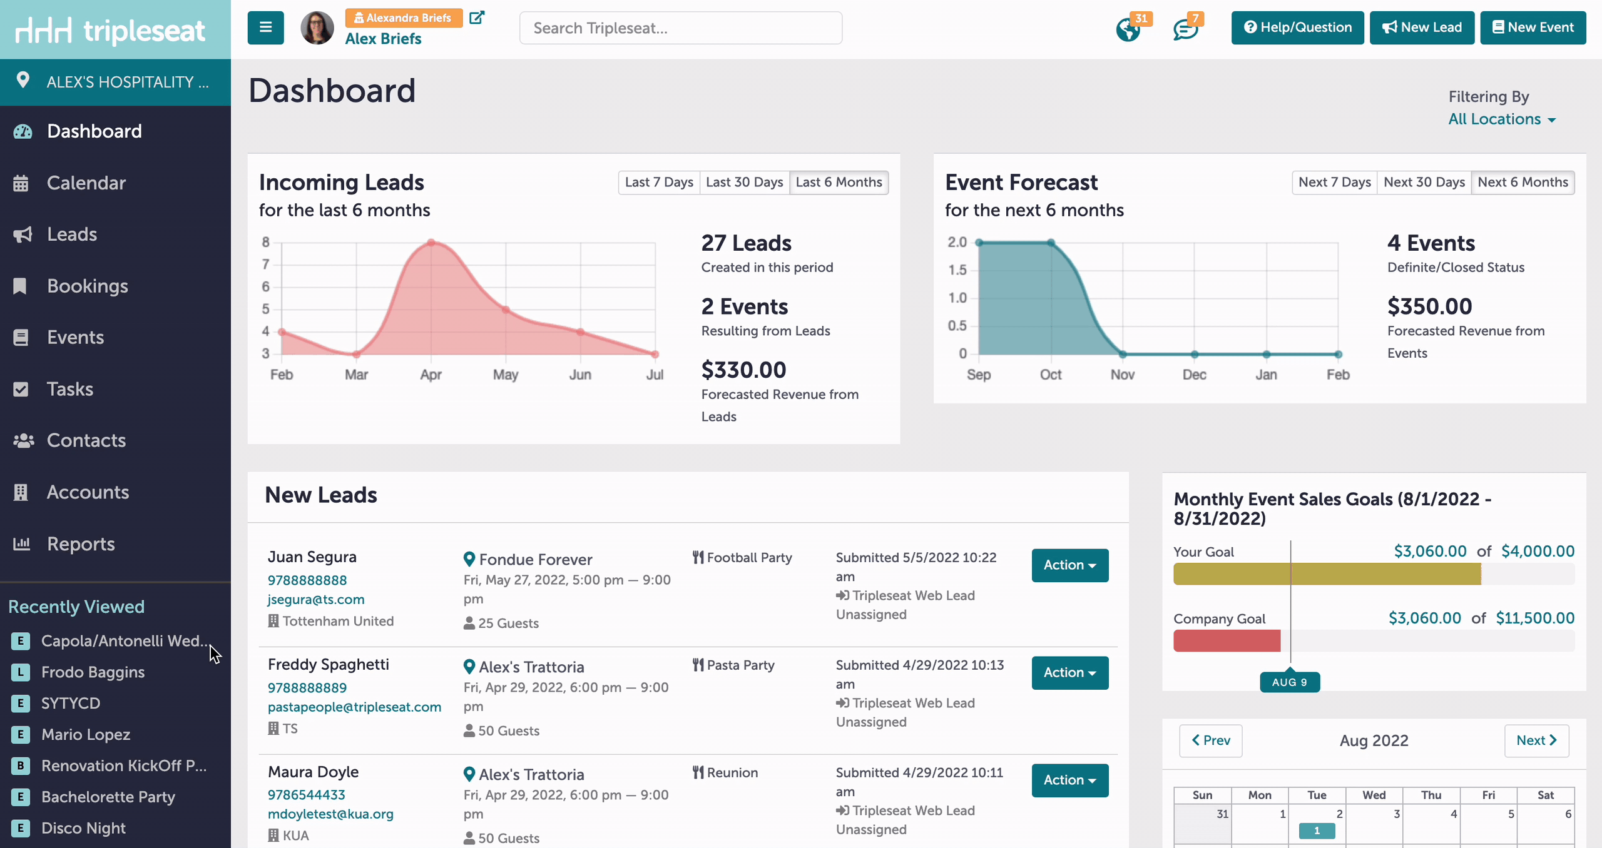Go to Calendar in the sidebar
This screenshot has width=1602, height=848.
tap(115, 183)
